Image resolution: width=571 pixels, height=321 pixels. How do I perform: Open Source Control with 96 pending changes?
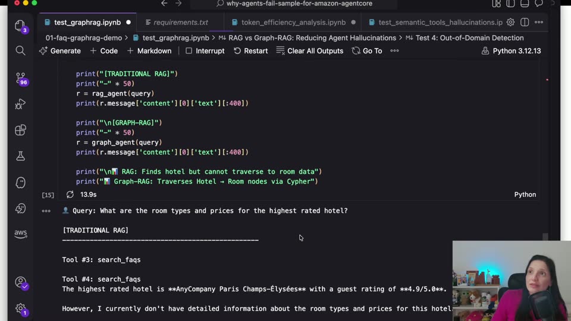21,78
